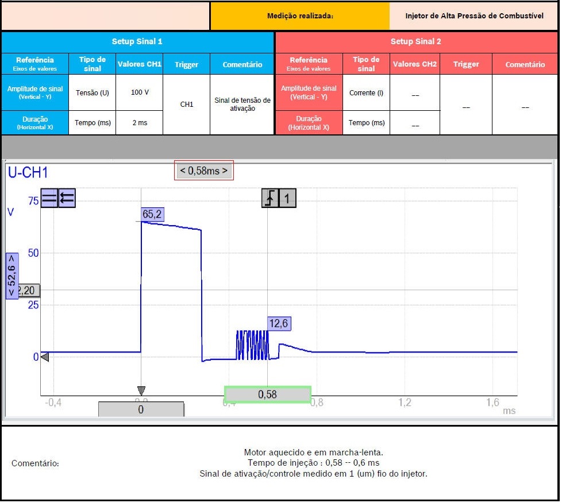
Task: Click the vertical < 52,6 > voltage difference box
Action: [11, 276]
